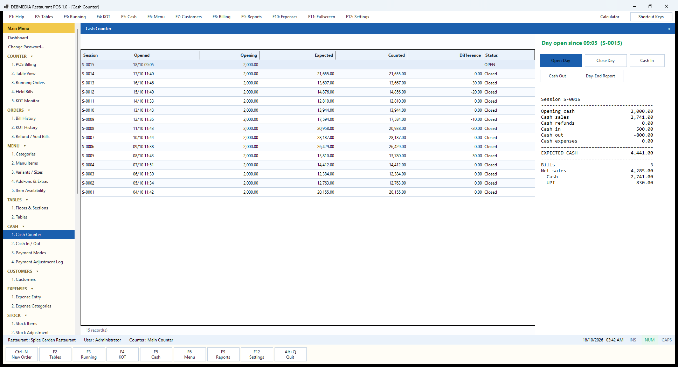678x367 pixels.
Task: Click the sidebar vertical scrollbar
Action: [x=77, y=111]
